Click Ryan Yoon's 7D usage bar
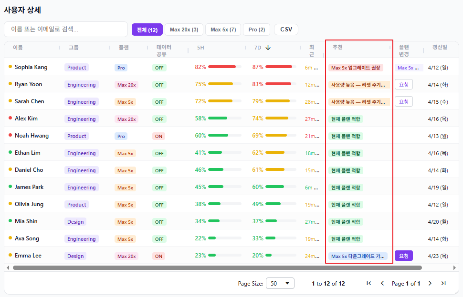This screenshot has width=463, height=297. (x=278, y=84)
